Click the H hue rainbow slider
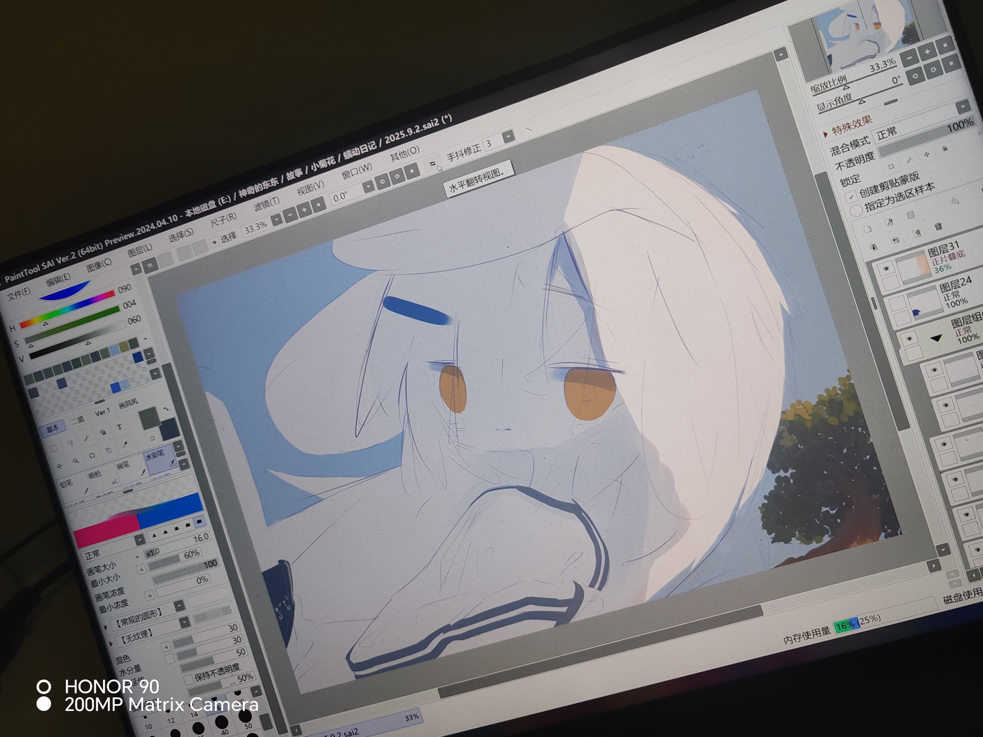Image resolution: width=983 pixels, height=737 pixels. tap(67, 308)
